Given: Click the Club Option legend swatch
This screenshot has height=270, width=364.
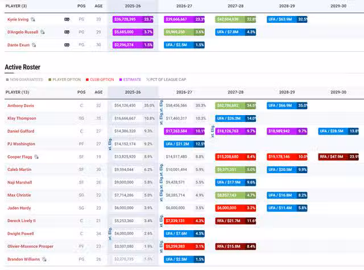Looking at the screenshot, I should click(x=87, y=80).
